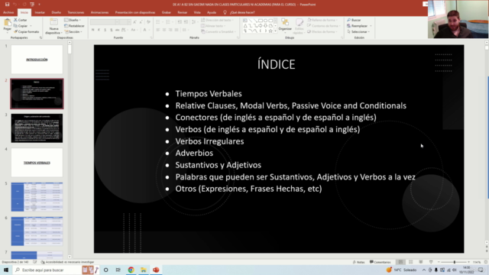Click Buscar magnifier in Edición group
The width and height of the screenshot is (489, 275).
[354, 20]
